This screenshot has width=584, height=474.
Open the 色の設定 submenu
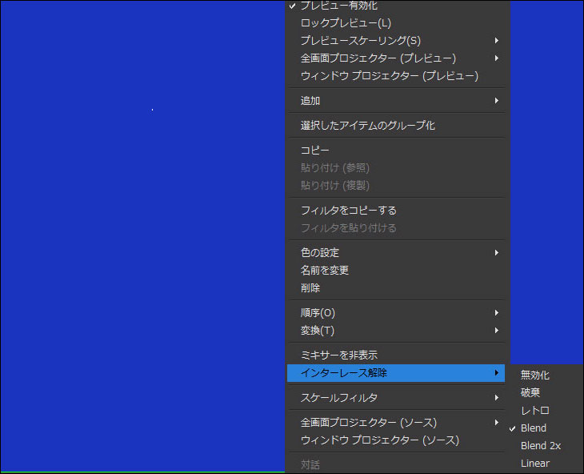[x=320, y=253]
